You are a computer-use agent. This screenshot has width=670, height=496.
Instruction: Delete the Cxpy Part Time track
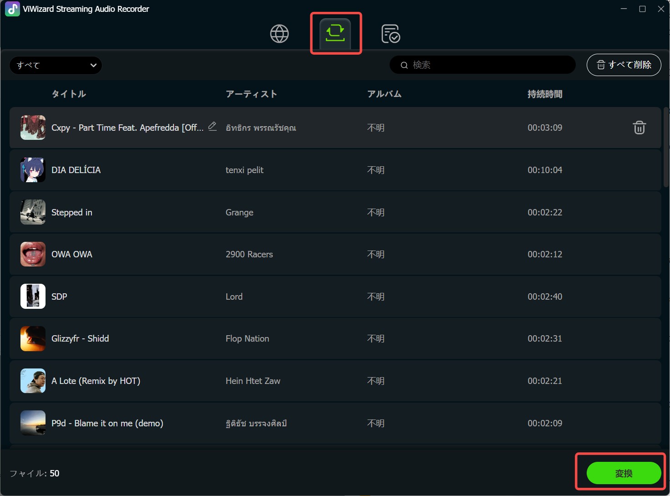tap(639, 128)
